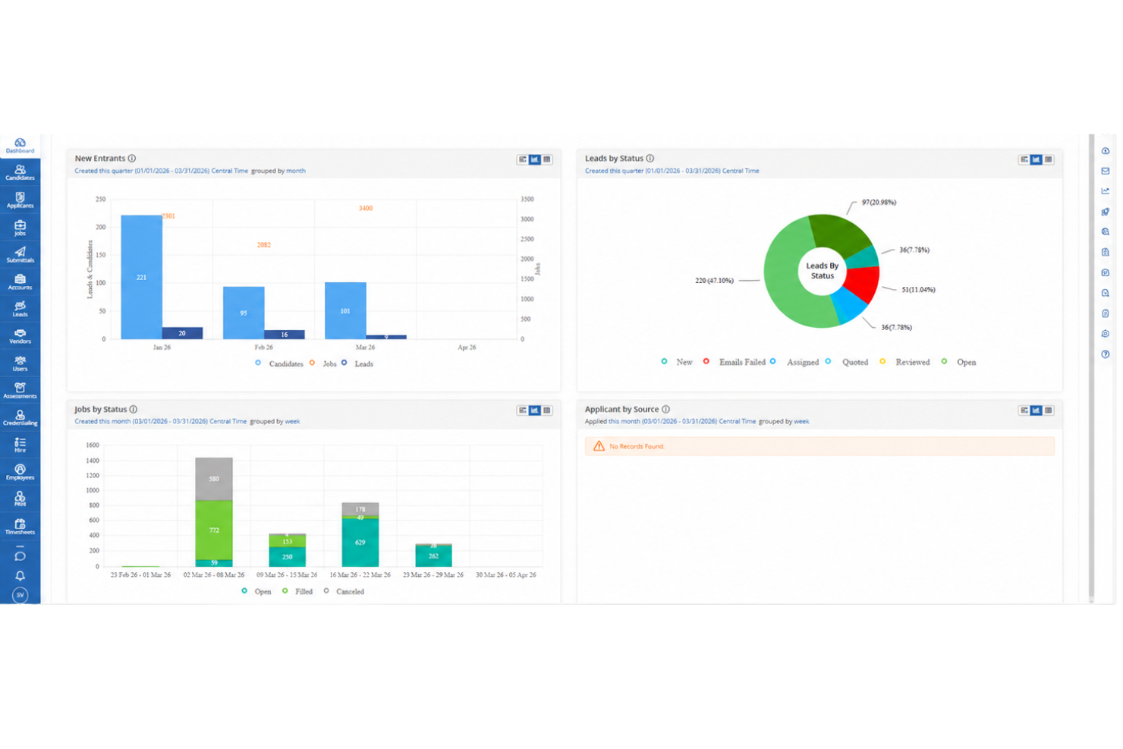Switch Jobs by Status to table view
Viewport: 1123px width, 749px height.
pyautogui.click(x=547, y=410)
